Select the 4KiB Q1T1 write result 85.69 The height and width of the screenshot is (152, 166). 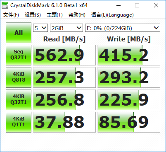pos(129,122)
